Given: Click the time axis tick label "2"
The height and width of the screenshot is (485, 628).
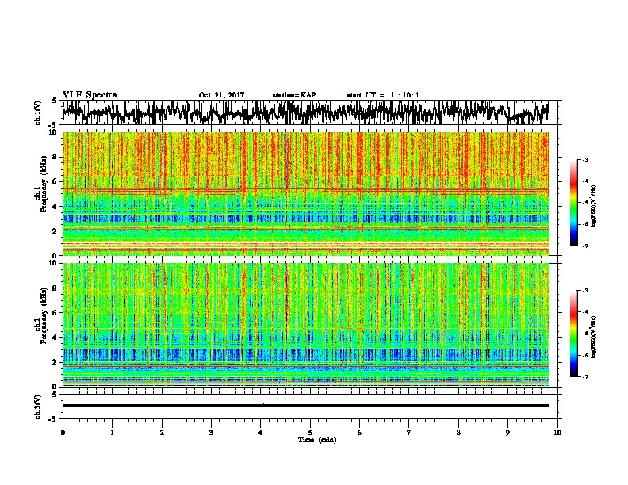Looking at the screenshot, I should [162, 432].
